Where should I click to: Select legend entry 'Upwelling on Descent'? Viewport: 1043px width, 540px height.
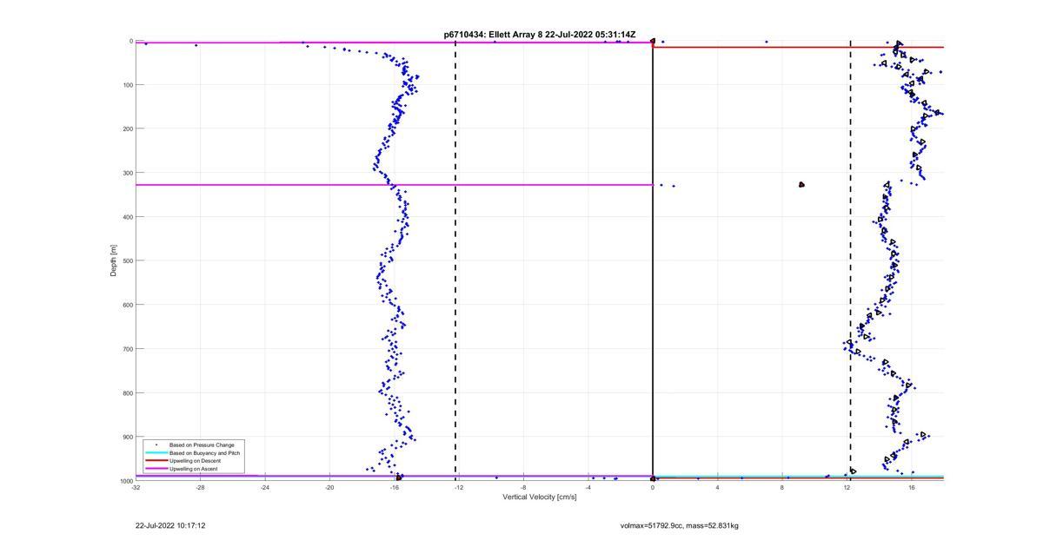195,461
